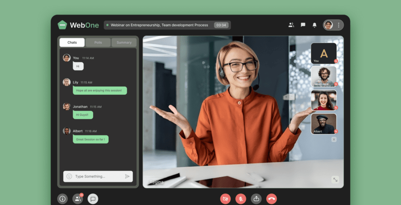Switch to the Summary tab

124,42
